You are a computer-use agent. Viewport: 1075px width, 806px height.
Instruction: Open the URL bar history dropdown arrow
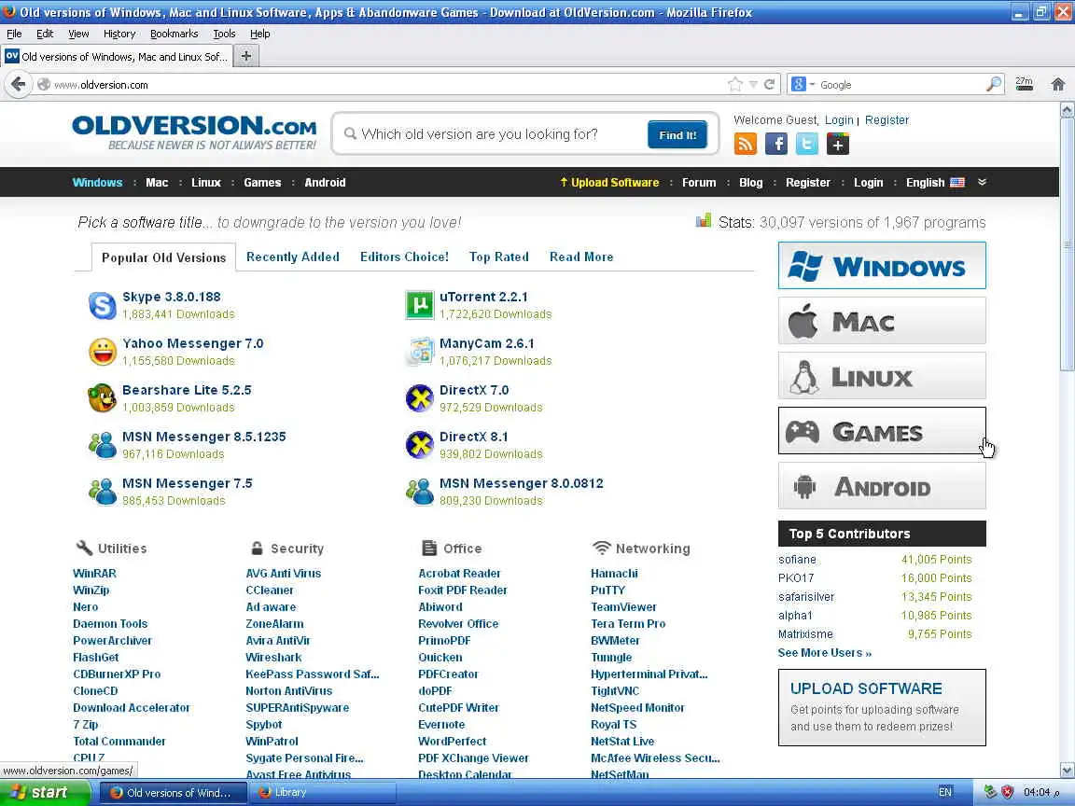click(x=753, y=84)
